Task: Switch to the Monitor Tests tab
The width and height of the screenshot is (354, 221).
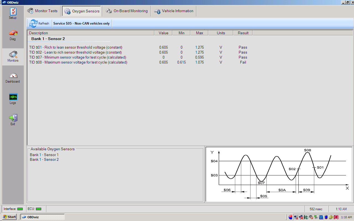Action: pyautogui.click(x=43, y=11)
